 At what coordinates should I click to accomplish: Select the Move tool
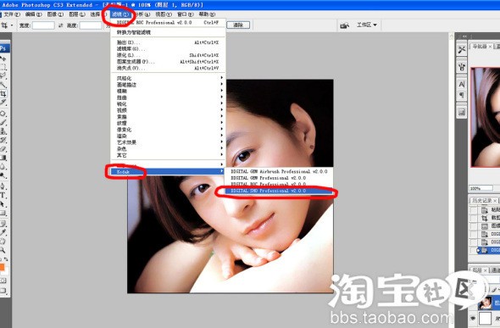point(3,58)
